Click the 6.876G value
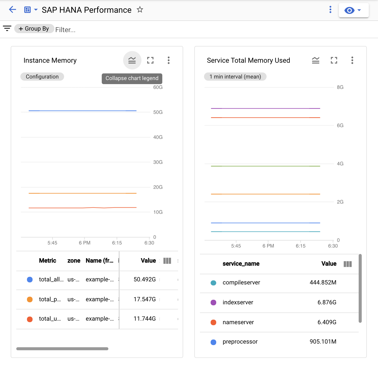 327,302
